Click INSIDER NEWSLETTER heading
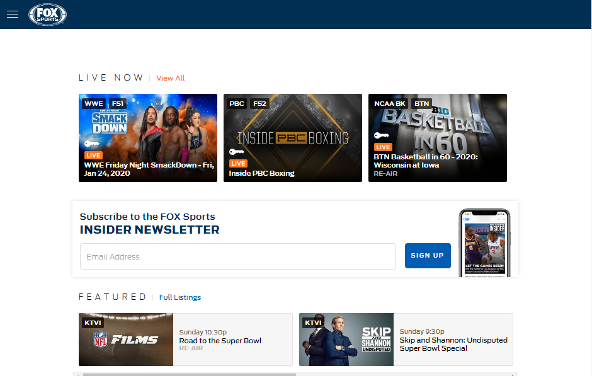This screenshot has height=376, width=592. point(149,229)
